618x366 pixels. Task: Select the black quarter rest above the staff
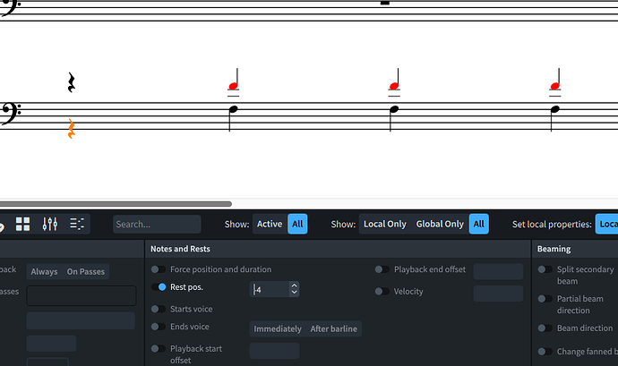point(72,82)
